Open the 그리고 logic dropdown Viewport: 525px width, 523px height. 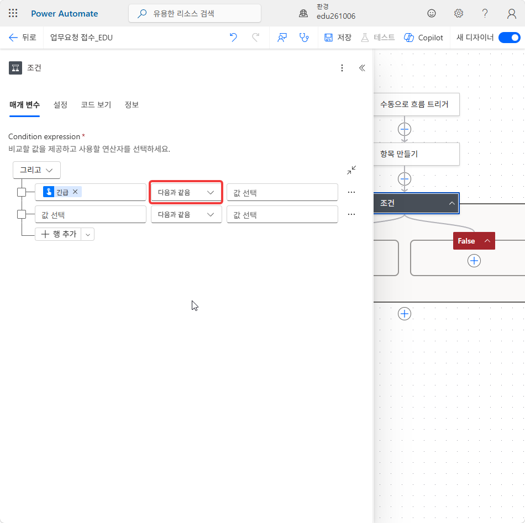tap(36, 170)
